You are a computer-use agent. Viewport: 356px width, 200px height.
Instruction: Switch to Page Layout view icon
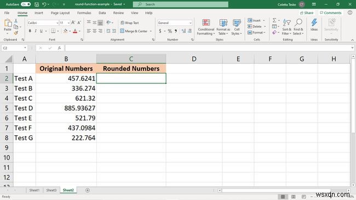(x=294, y=197)
